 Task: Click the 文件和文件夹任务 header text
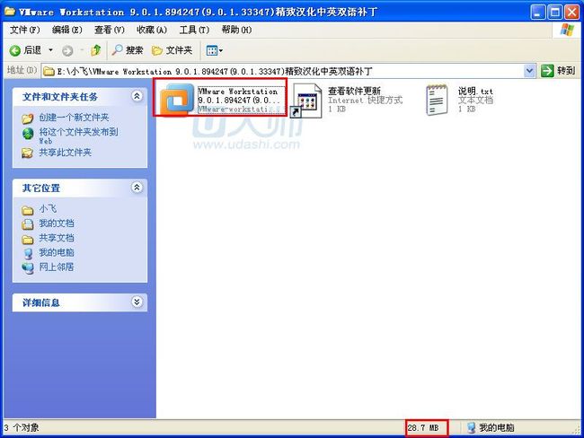click(60, 97)
